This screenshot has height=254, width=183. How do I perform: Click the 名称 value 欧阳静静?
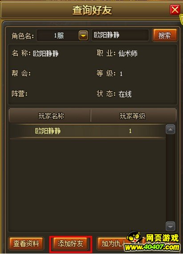pyautogui.click(x=46, y=53)
